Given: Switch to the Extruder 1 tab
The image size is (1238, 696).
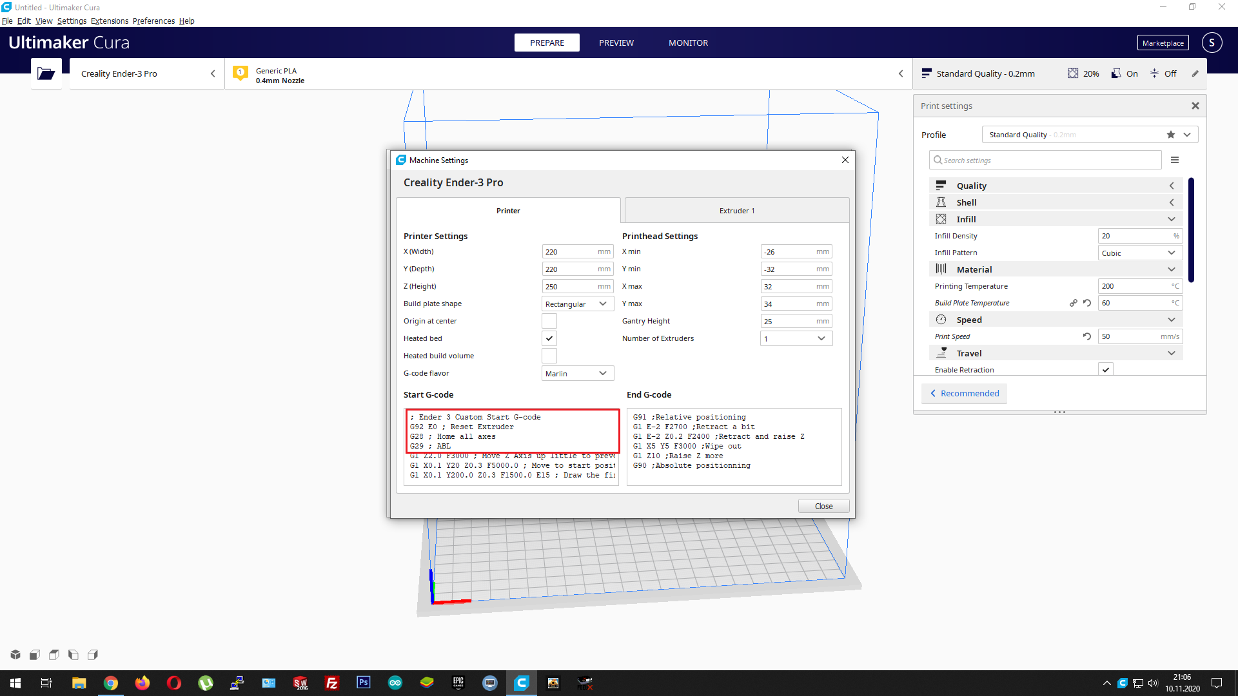Looking at the screenshot, I should [x=737, y=211].
